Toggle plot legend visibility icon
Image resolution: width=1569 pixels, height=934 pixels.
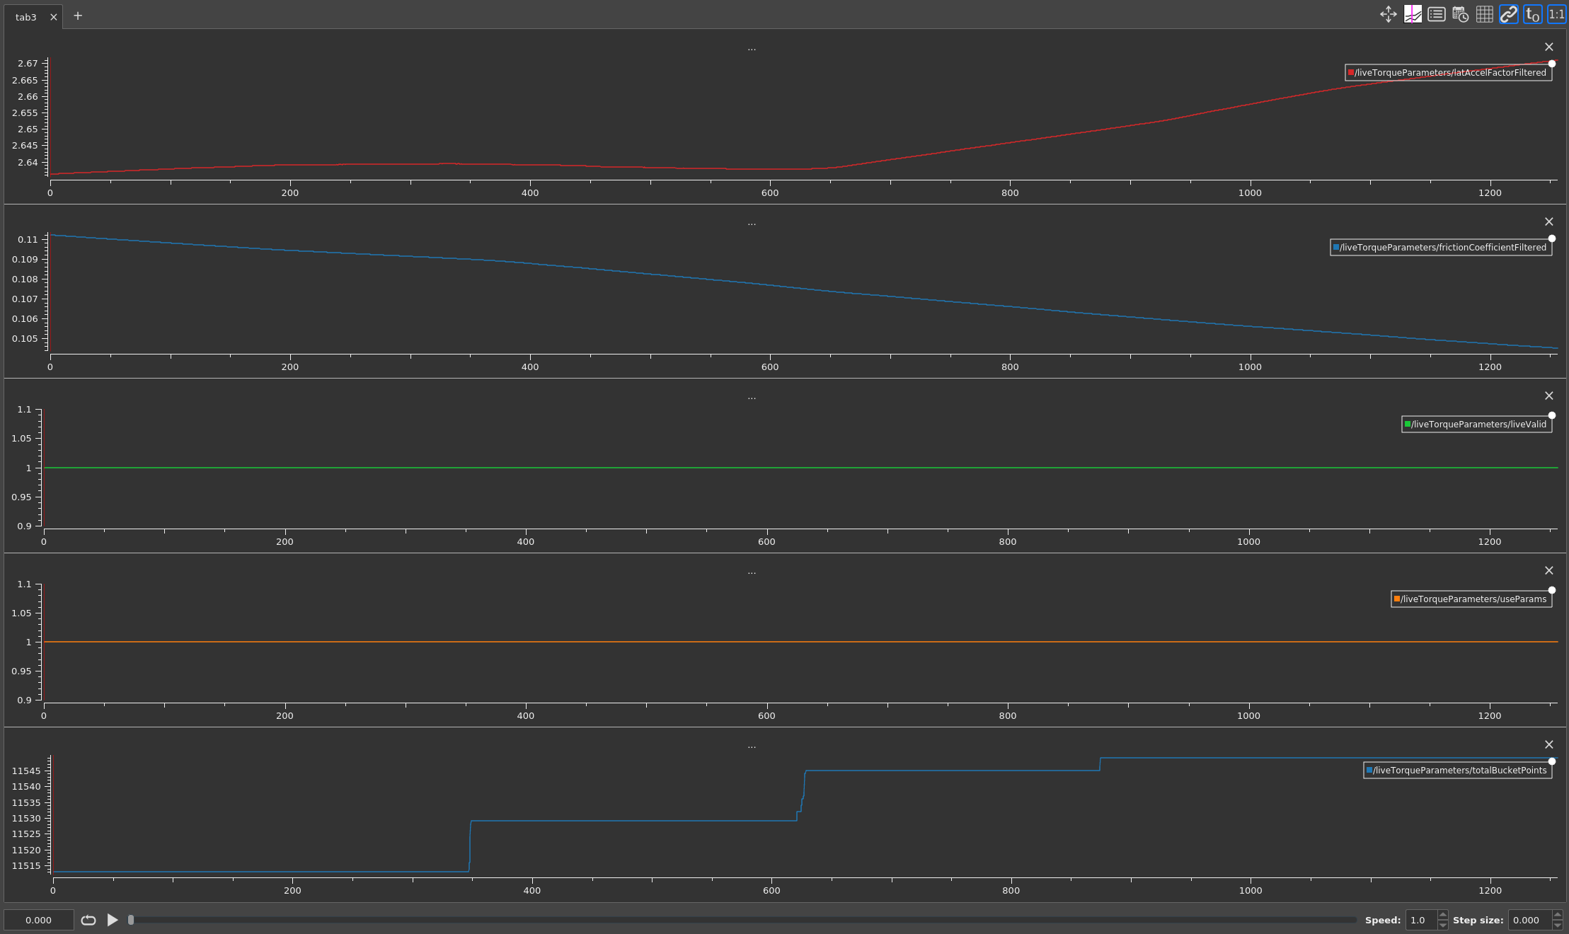(1436, 14)
